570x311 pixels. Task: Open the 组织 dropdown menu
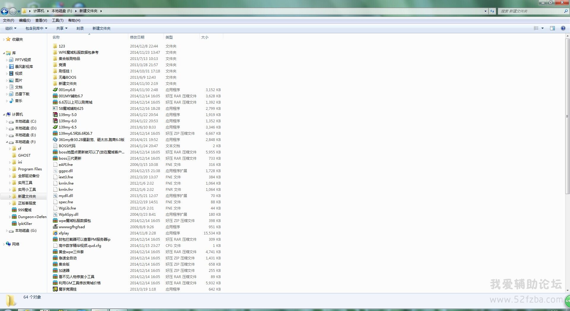(x=11, y=28)
